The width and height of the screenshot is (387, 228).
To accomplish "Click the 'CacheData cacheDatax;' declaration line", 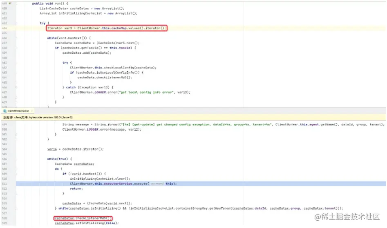I will pos(74,164).
